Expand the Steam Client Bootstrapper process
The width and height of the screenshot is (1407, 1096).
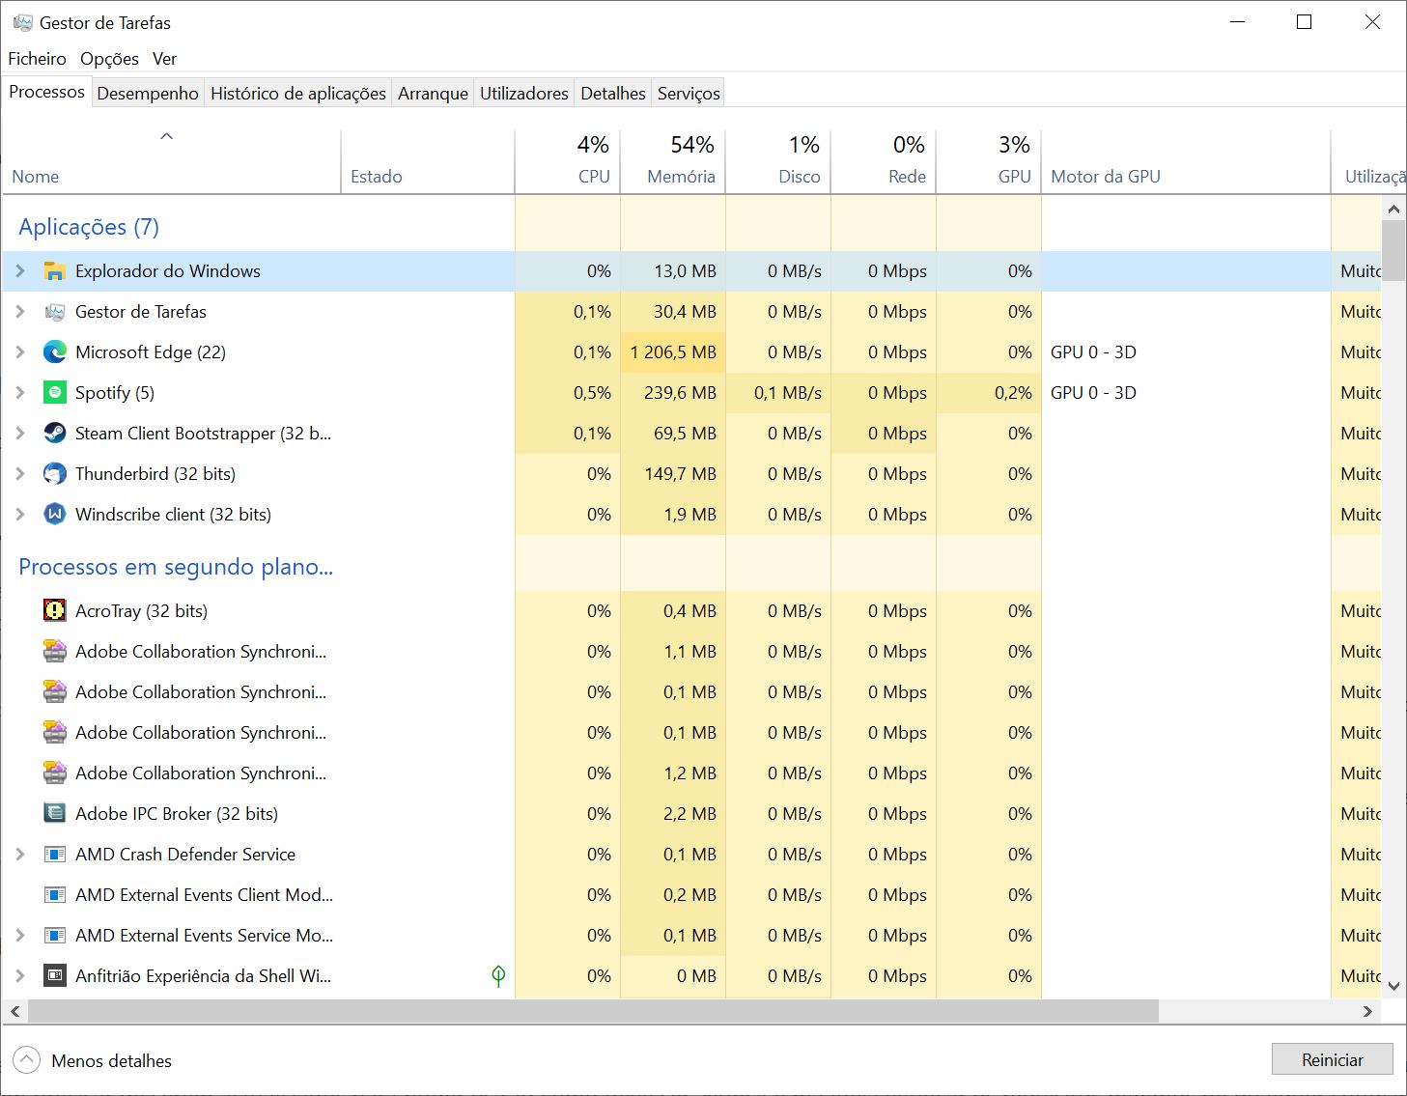click(x=20, y=434)
